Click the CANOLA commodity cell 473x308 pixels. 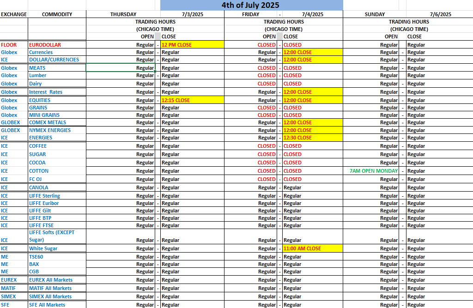[x=57, y=187]
